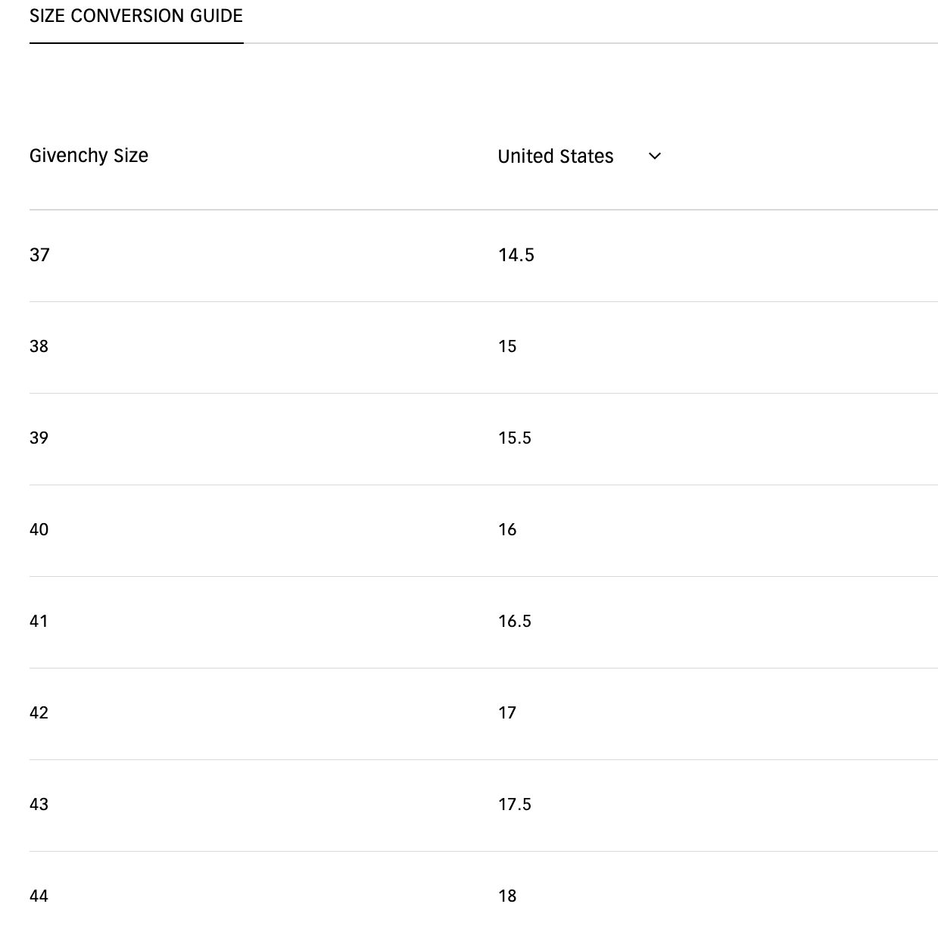938x935 pixels.
Task: Click Givenchy size 42 cell
Action: [39, 713]
